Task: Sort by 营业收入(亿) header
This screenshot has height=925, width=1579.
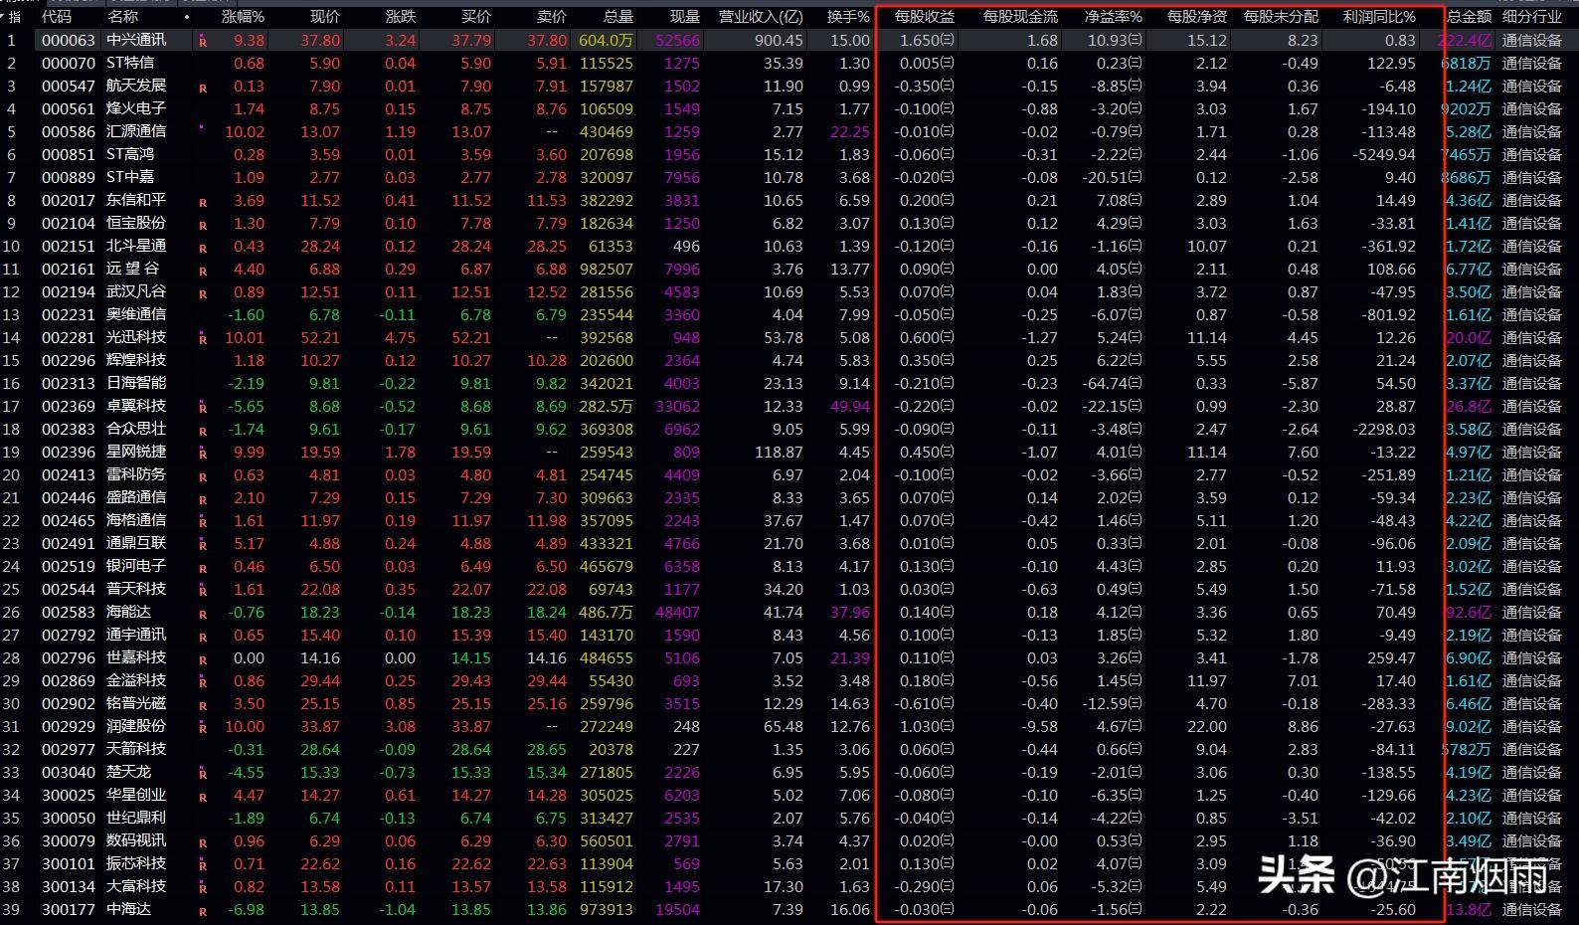Action: 761,17
